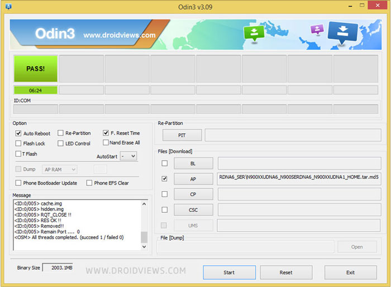The height and width of the screenshot is (287, 391).
Task: Click the 'Removed!!' log line
Action: pos(39,226)
